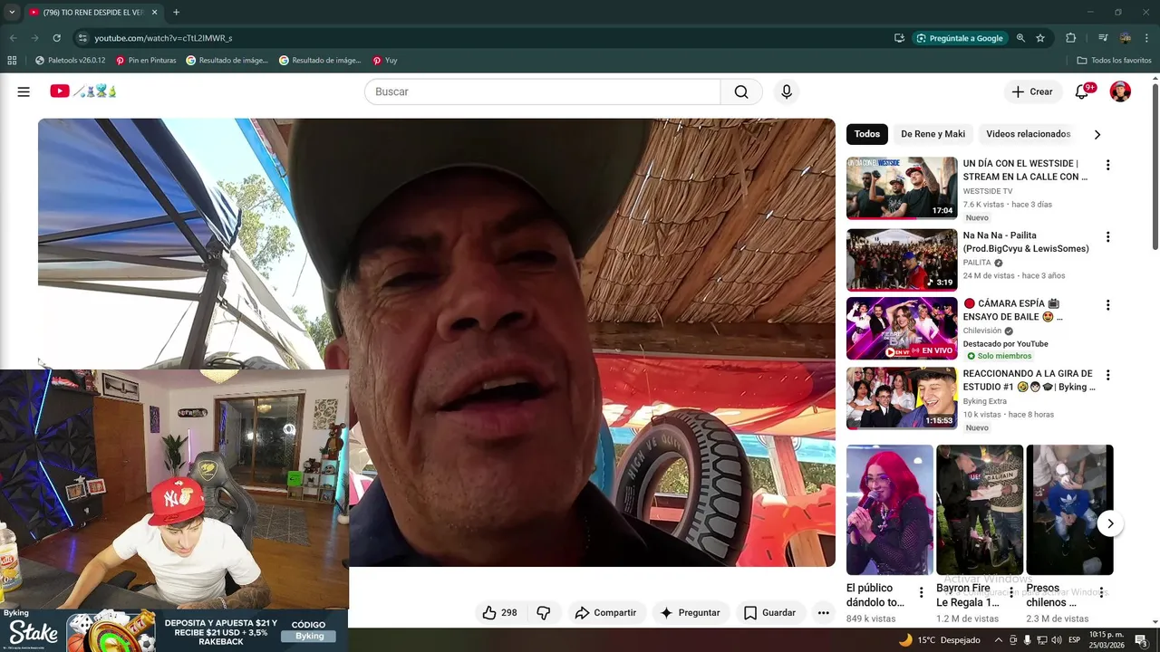Viewport: 1160px width, 652px height.
Task: Open the volume speaker tray icon
Action: [x=1056, y=640]
